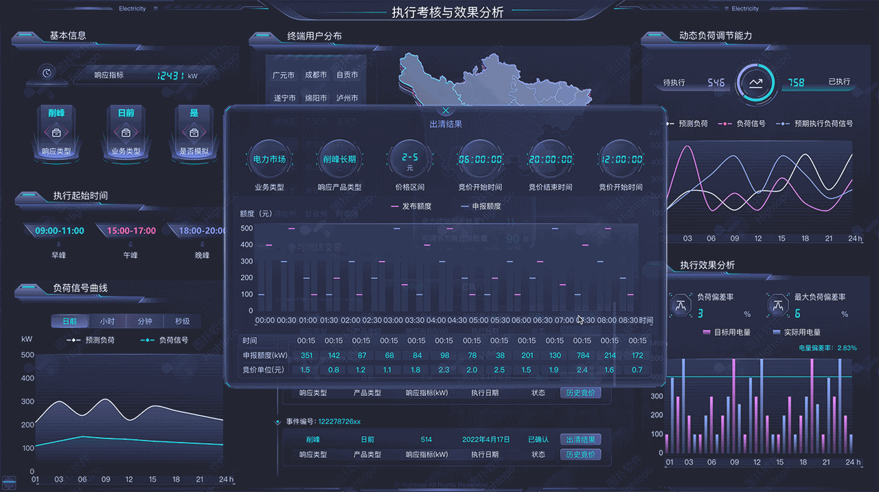Click the 06:00:00 bid start time gauge
879x492 pixels.
(x=480, y=159)
